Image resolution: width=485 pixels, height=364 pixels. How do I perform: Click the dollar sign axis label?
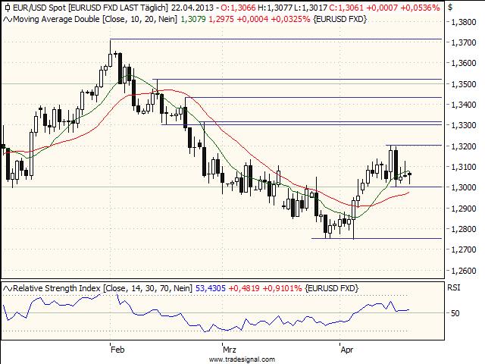(450, 7)
